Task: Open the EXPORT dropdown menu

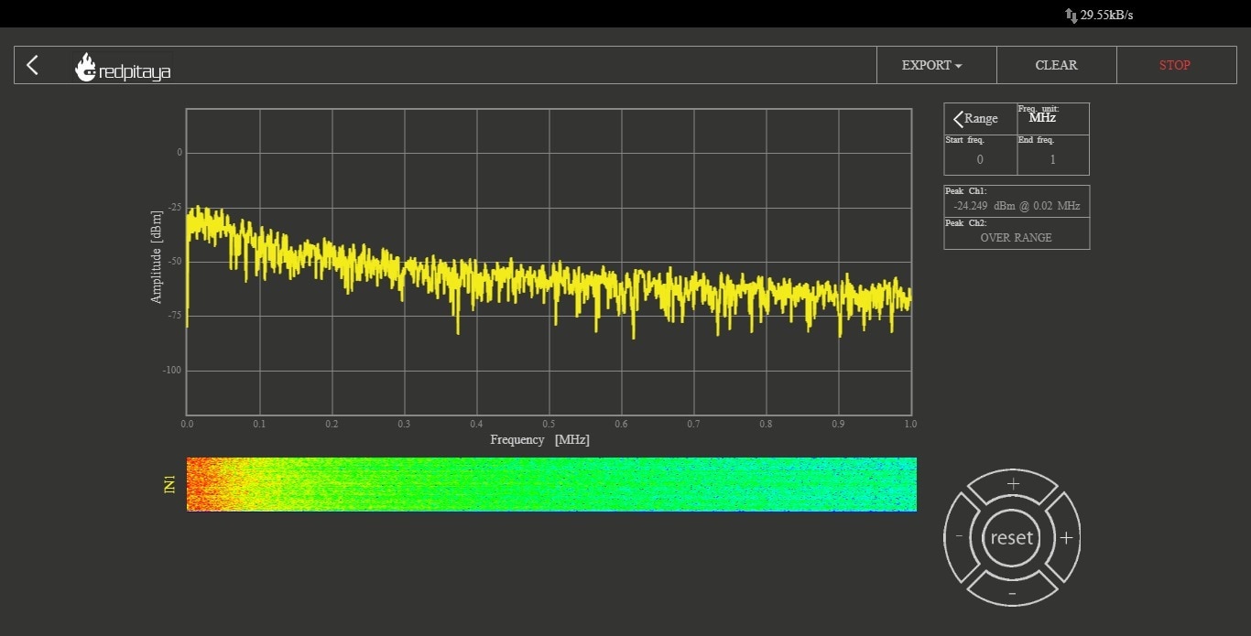Action: [x=931, y=65]
